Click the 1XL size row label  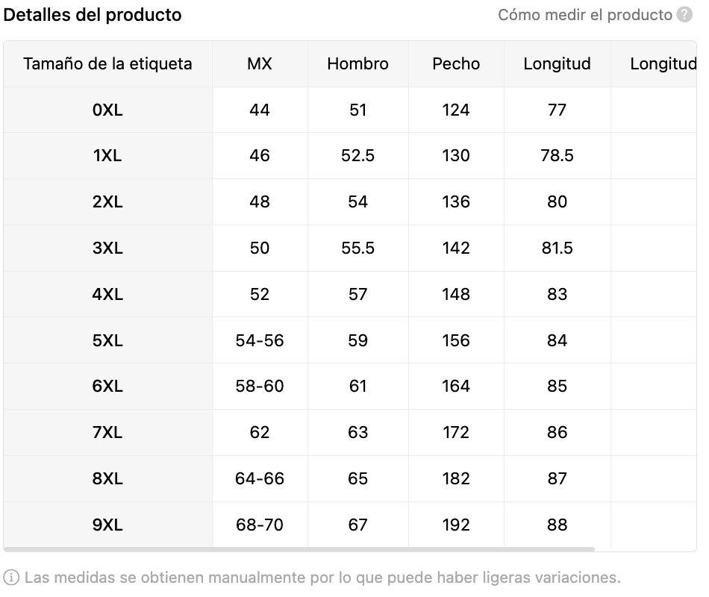tap(107, 156)
